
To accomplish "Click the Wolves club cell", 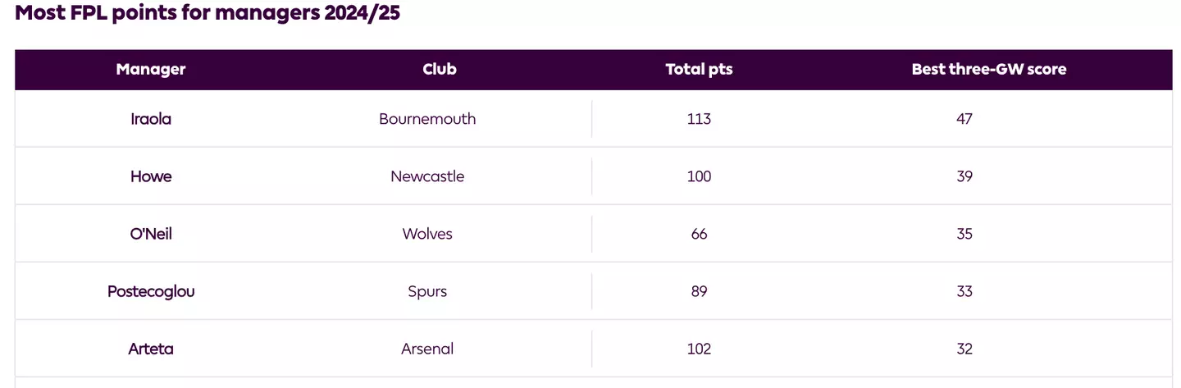I will pos(427,234).
